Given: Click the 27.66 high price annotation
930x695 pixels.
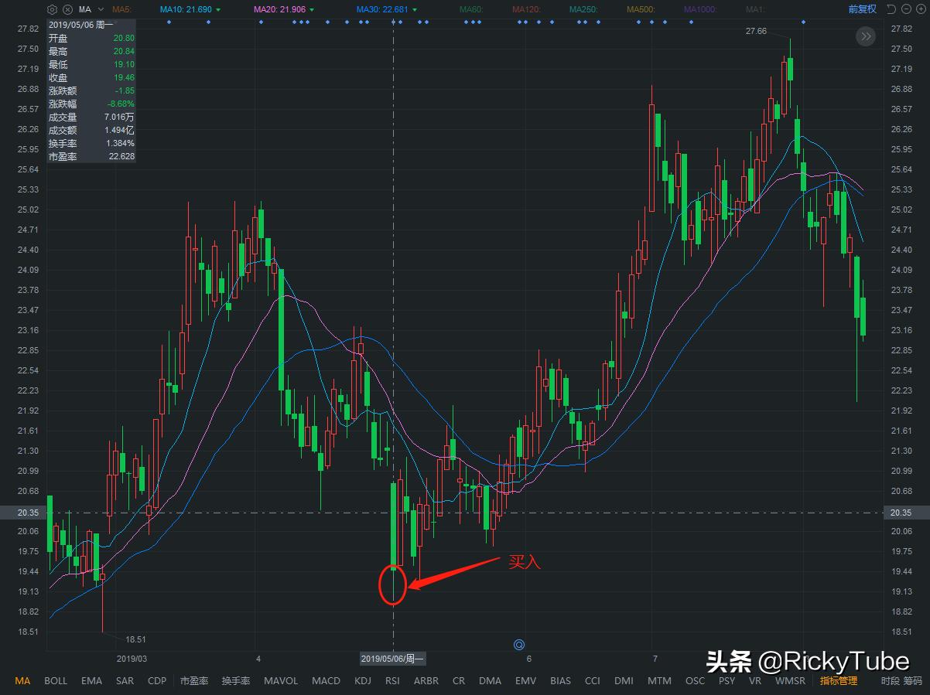Looking at the screenshot, I should point(756,31).
